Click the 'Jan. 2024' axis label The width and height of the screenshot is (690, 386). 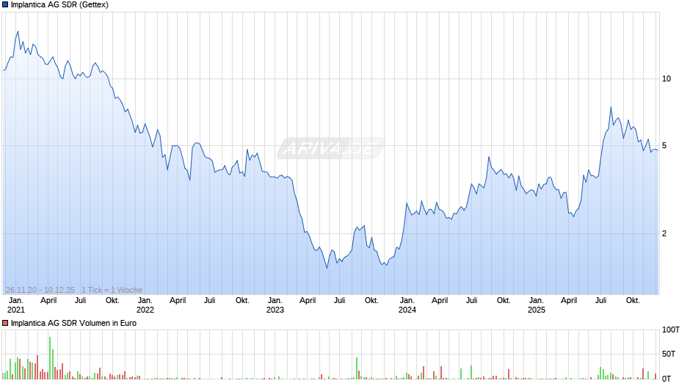point(407,305)
